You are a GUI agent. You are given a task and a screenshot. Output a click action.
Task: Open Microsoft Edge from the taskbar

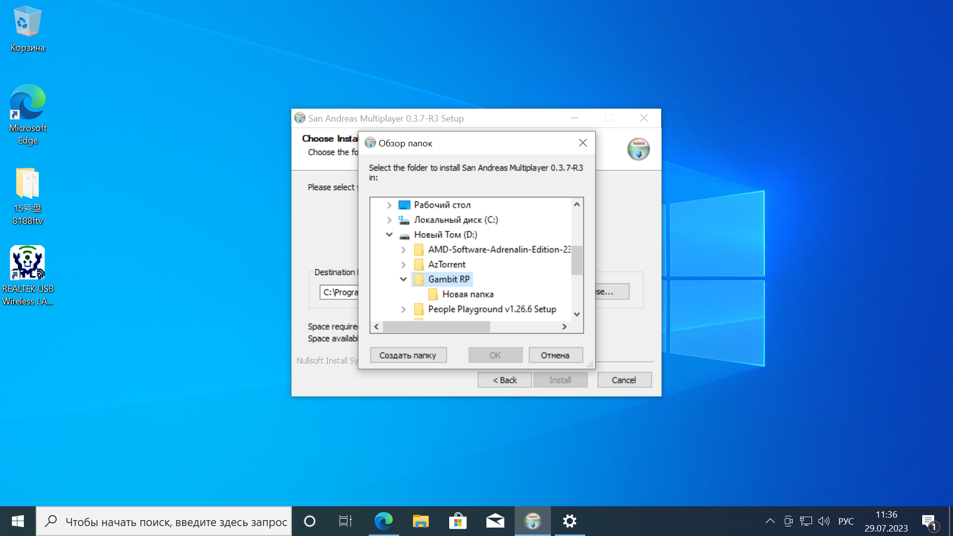click(383, 521)
